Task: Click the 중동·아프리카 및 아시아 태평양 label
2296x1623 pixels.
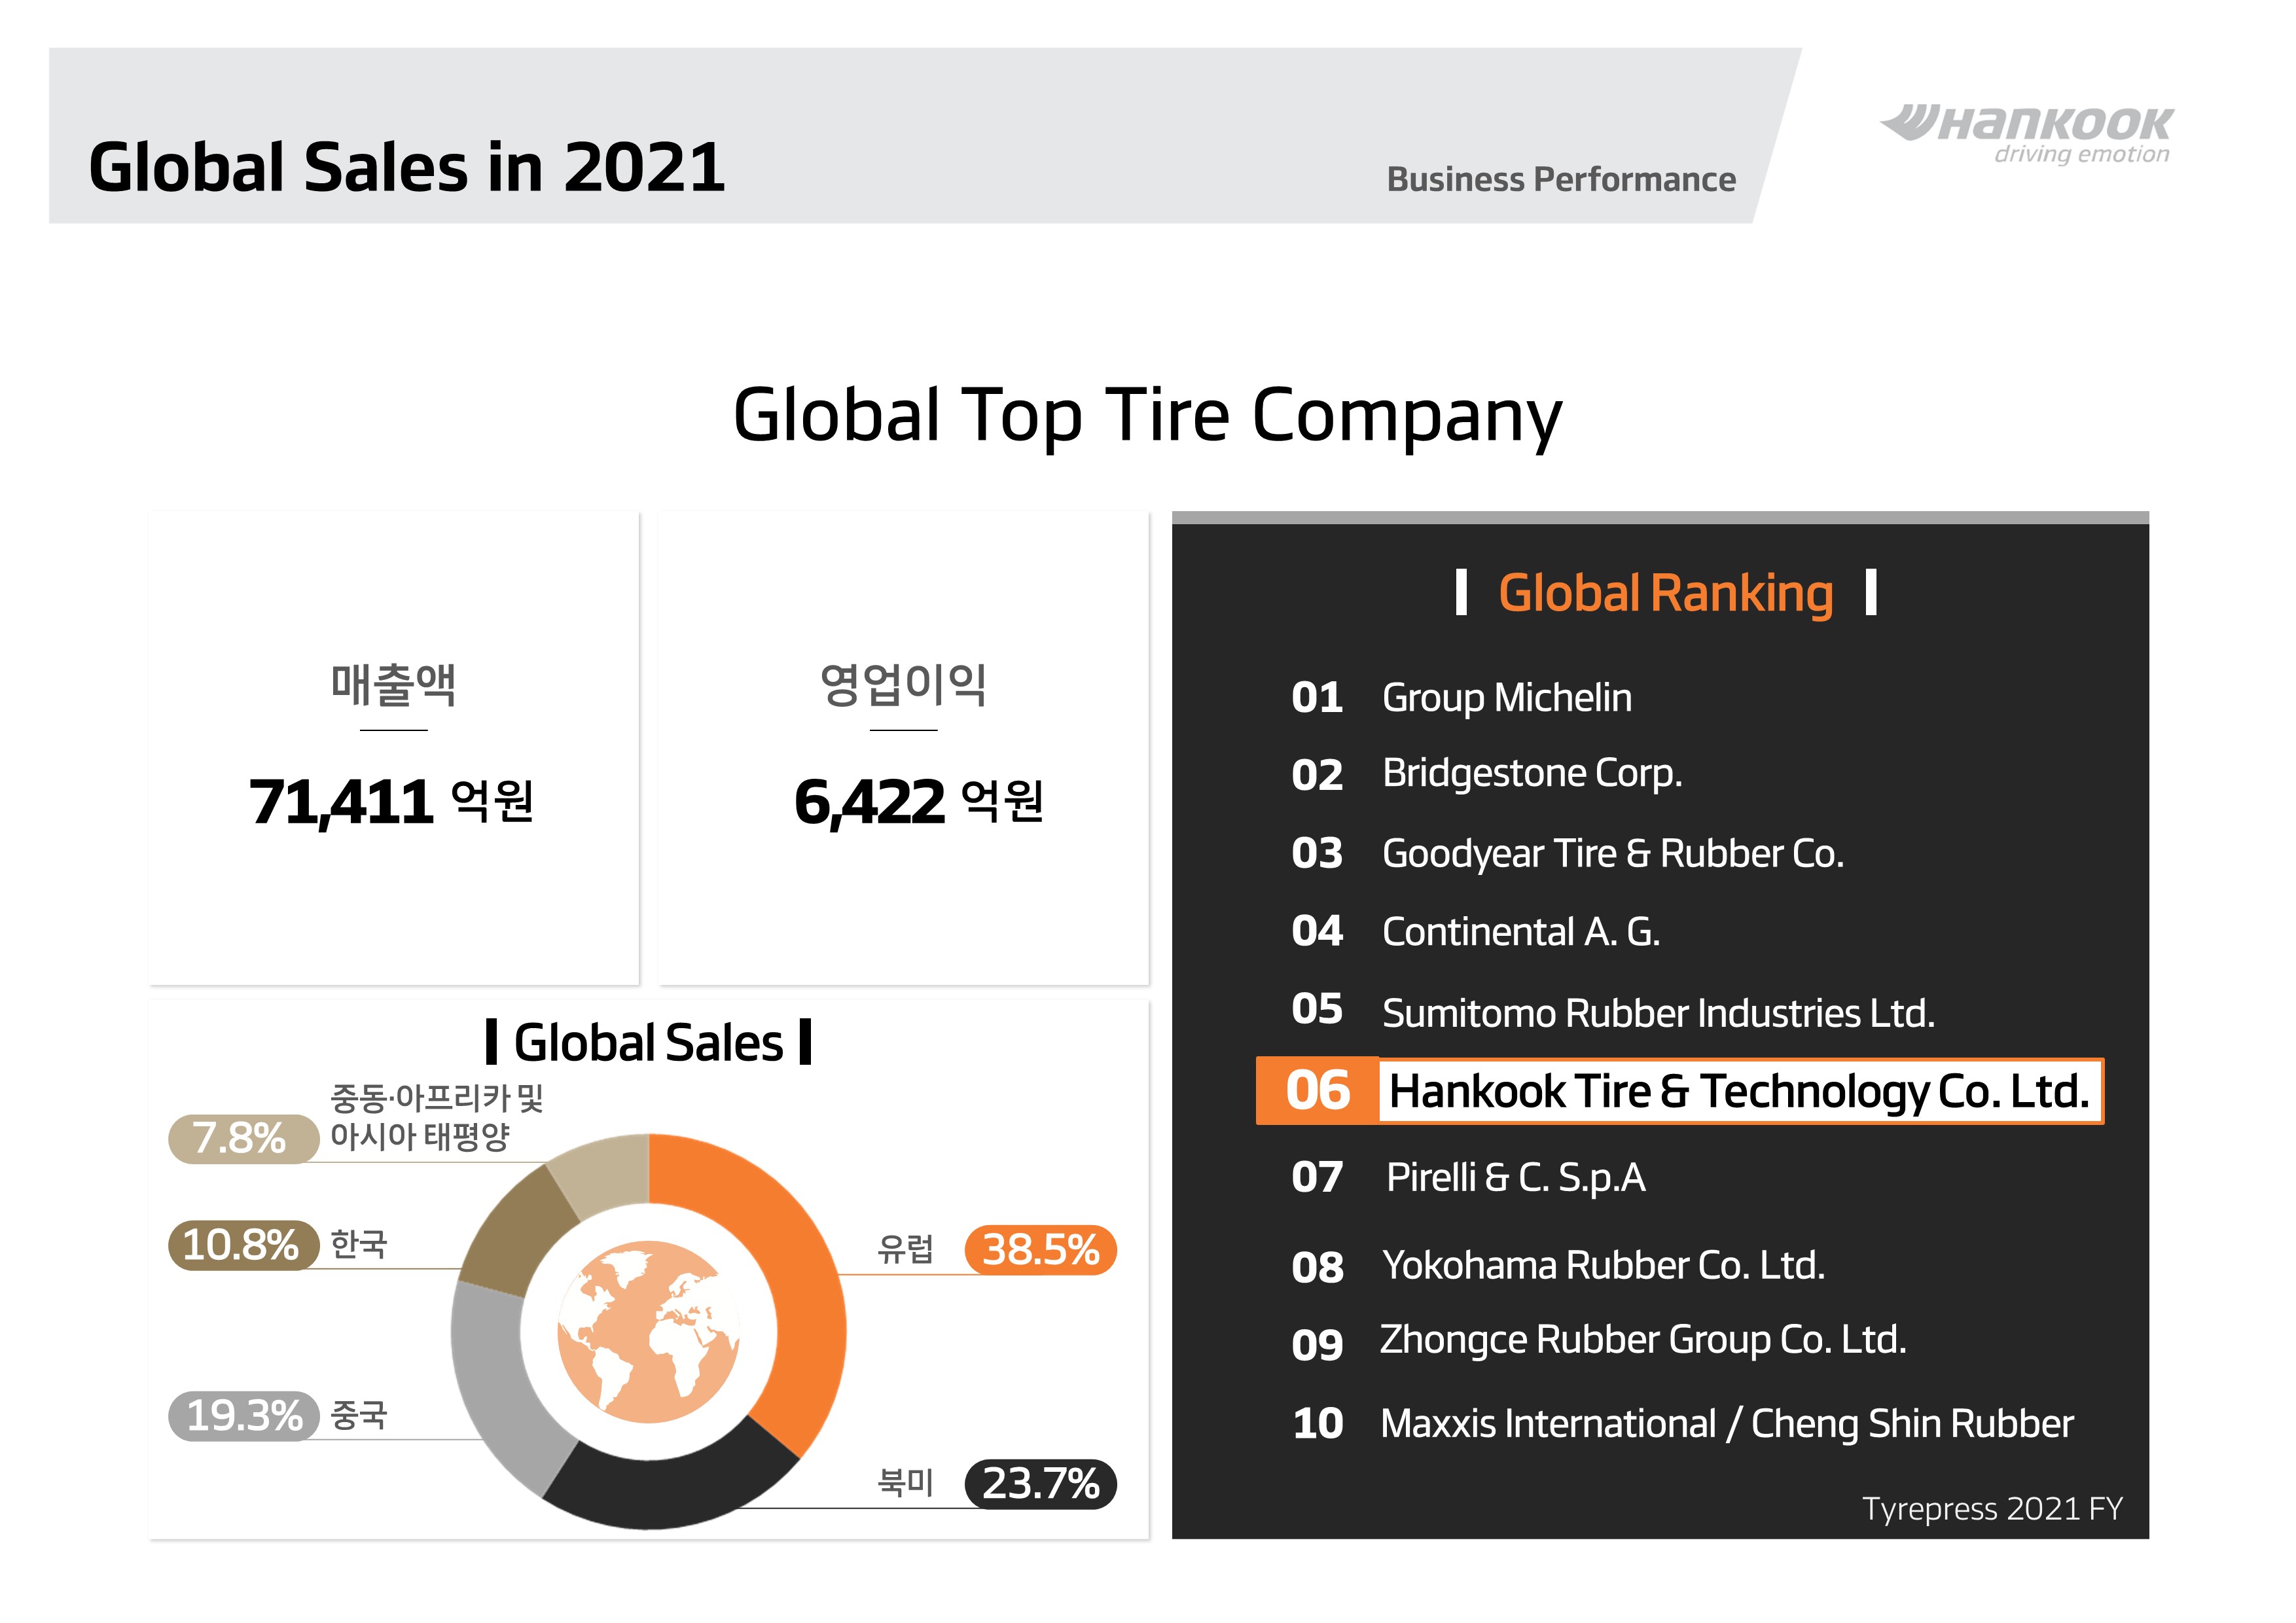Action: tap(437, 1117)
